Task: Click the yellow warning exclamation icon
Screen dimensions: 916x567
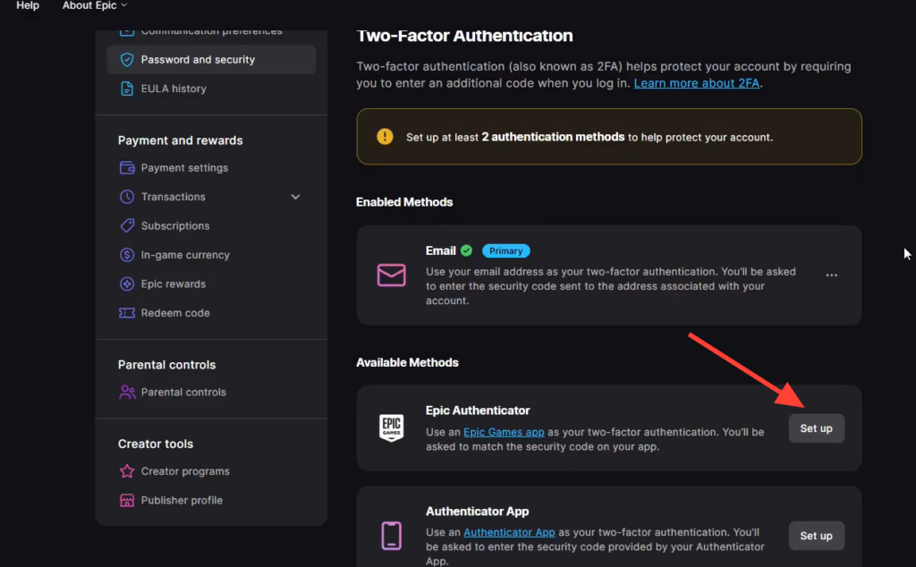Action: (x=385, y=137)
